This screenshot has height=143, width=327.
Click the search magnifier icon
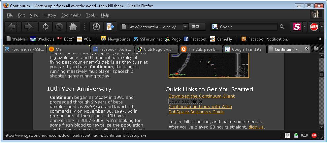(x=282, y=27)
